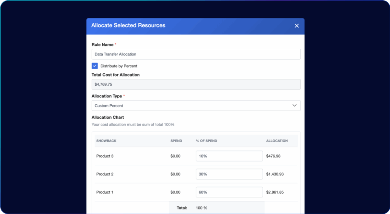Screen dimensions: 390x214
Task: Click the $476.98 allocation value
Action: [x=273, y=156]
